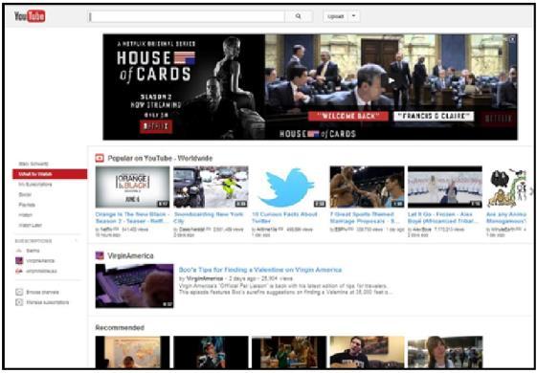This screenshot has width=537, height=373.
Task: Open the dropdown arrow beside Upload
Action: coord(354,16)
